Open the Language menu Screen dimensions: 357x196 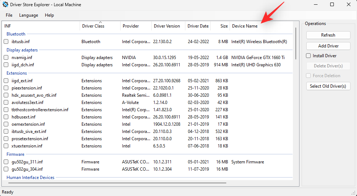(x=29, y=15)
